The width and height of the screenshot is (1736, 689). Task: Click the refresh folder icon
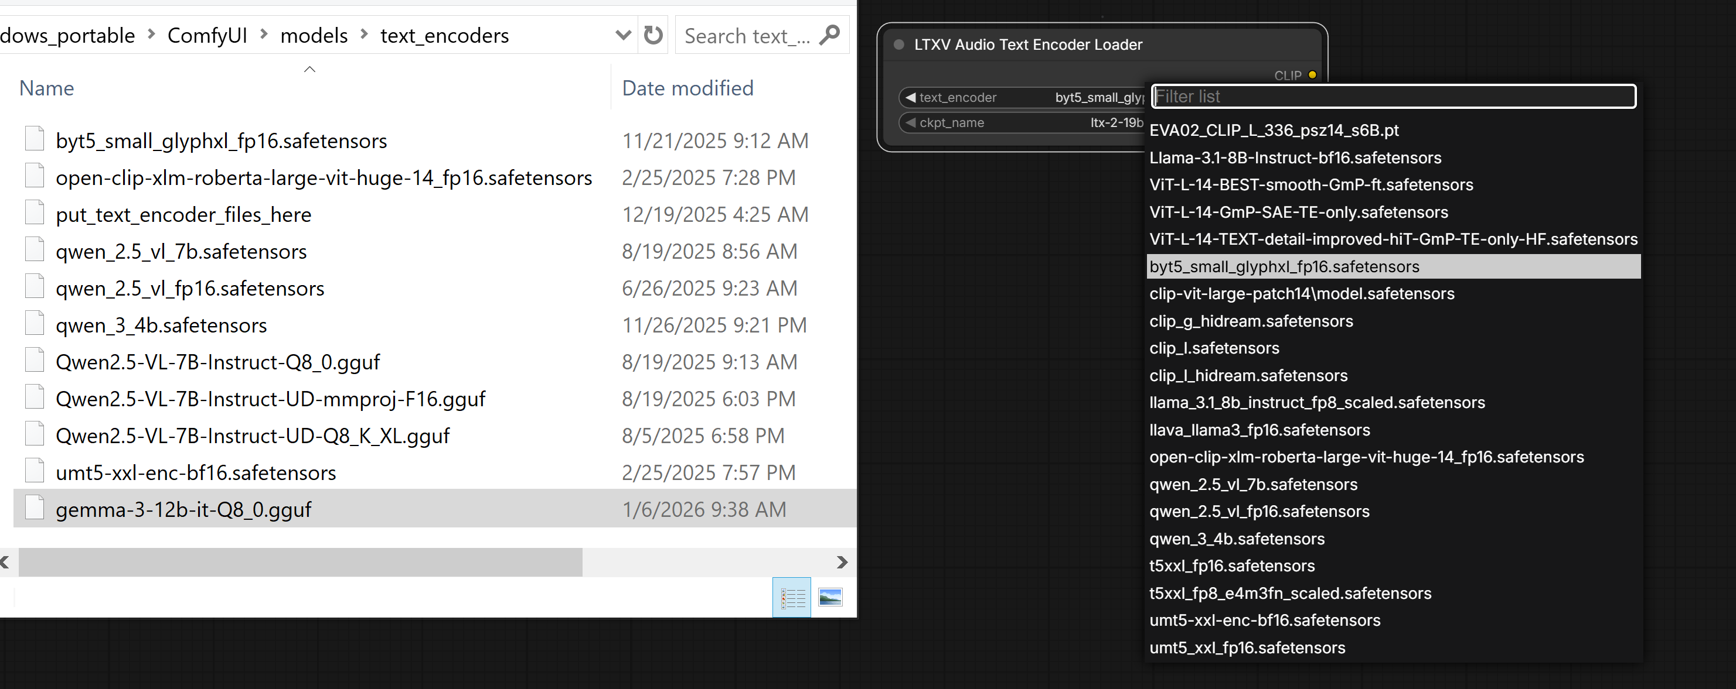652,35
